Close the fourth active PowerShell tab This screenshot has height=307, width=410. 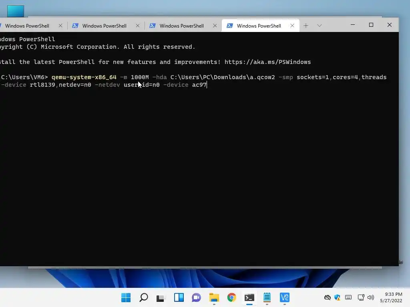(292, 26)
